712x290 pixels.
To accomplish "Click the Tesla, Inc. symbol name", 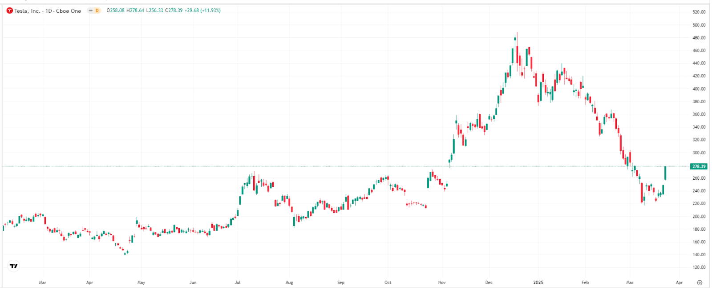I will click(27, 11).
